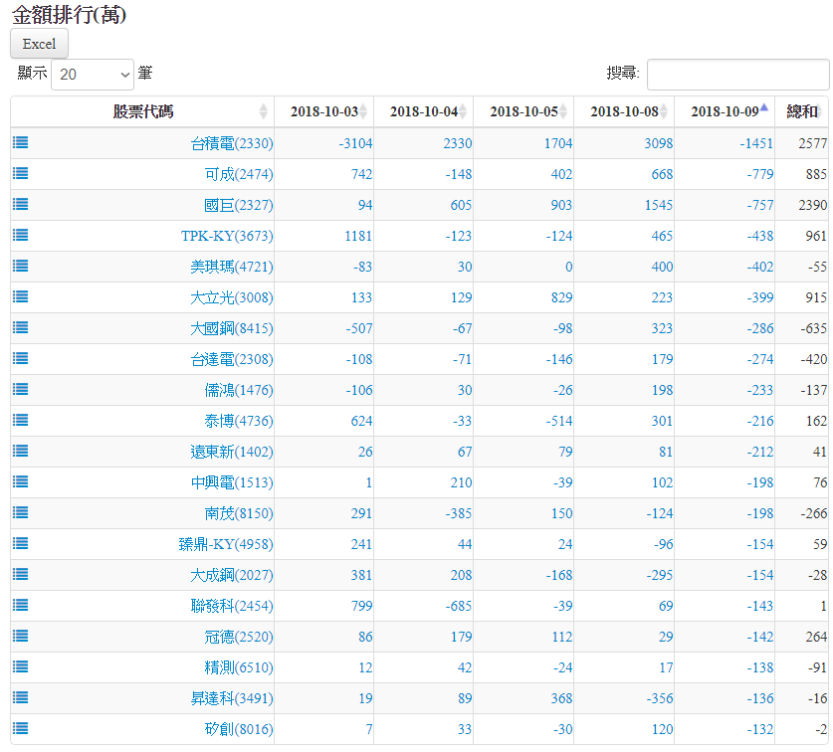The height and width of the screenshot is (752, 833).
Task: Sort by the 2018-10-05 column header
Action: (523, 111)
